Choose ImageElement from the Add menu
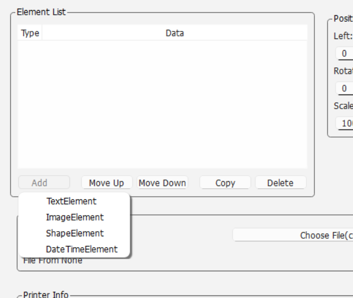Image resolution: width=353 pixels, height=298 pixels. (74, 217)
